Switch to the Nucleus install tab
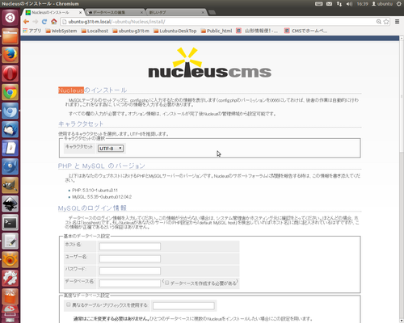 53,12
